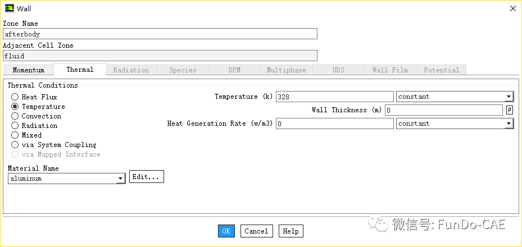Click the material Edit... button
522x247 pixels.
[146, 177]
